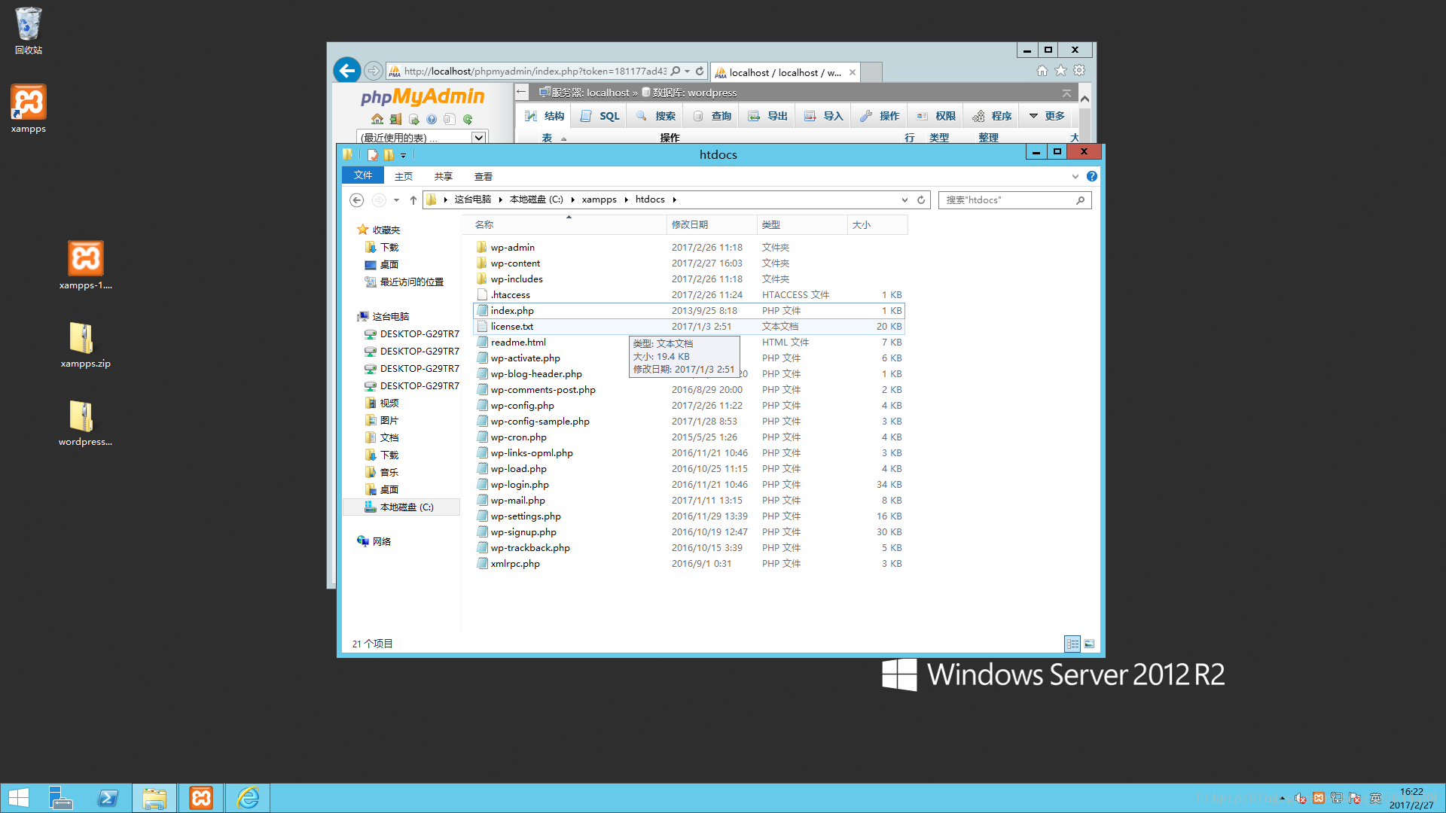Open IE favorites star icon
The image size is (1446, 813).
[x=1060, y=71]
